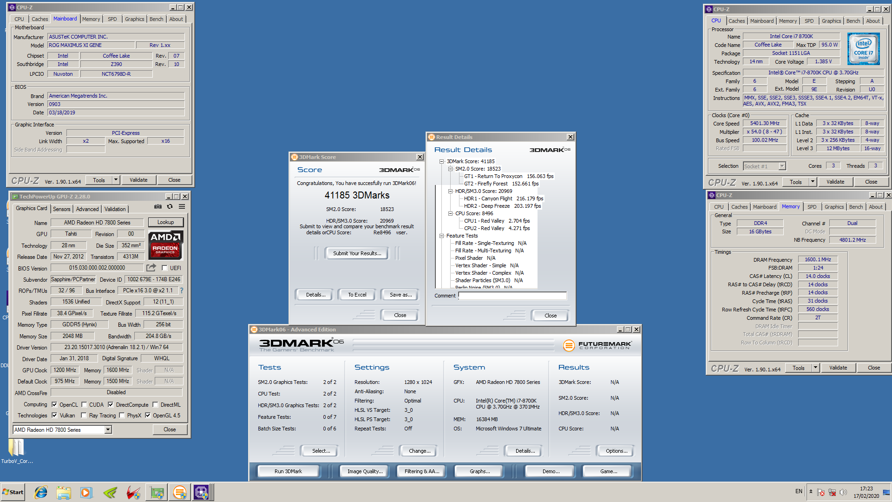Switch to the Advanced tab in GPU-Z

(x=87, y=209)
